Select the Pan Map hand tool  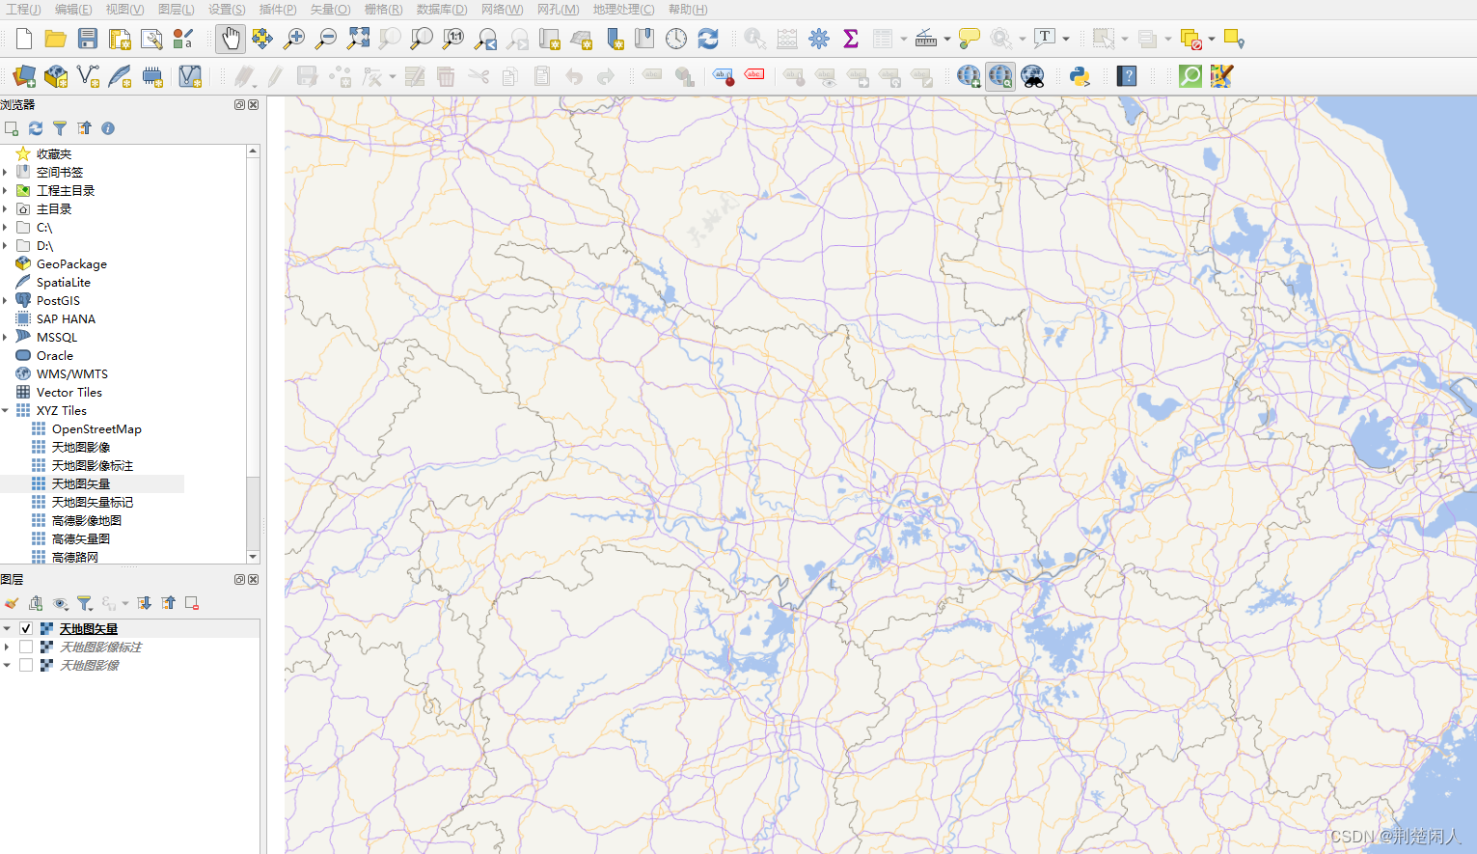pyautogui.click(x=230, y=39)
